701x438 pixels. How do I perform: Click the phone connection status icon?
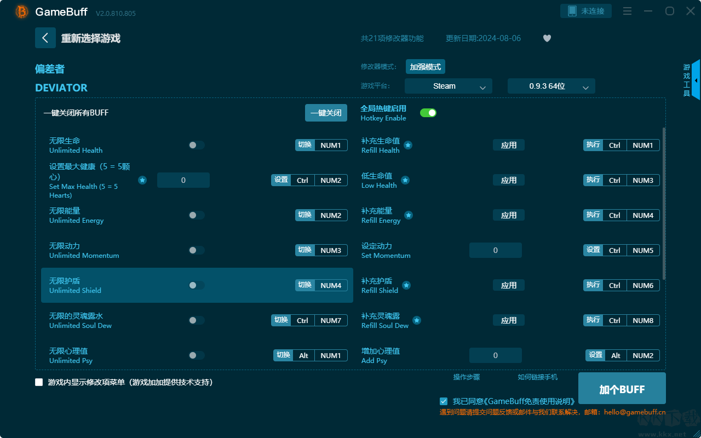tap(572, 11)
